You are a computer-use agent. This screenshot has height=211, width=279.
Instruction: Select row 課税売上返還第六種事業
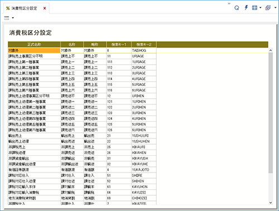point(82,130)
